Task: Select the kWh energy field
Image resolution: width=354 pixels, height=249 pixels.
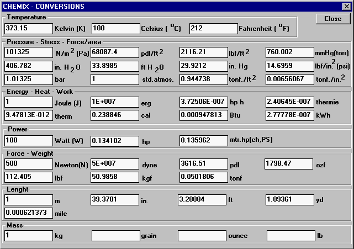Action: 289,115
